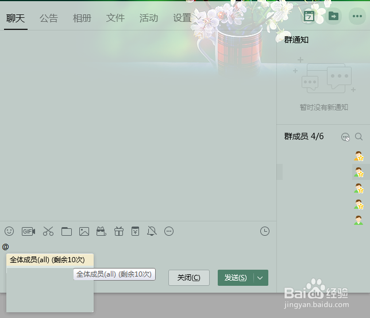Open the emoji picker smiley icon
The height and width of the screenshot is (318, 370).
tap(9, 231)
